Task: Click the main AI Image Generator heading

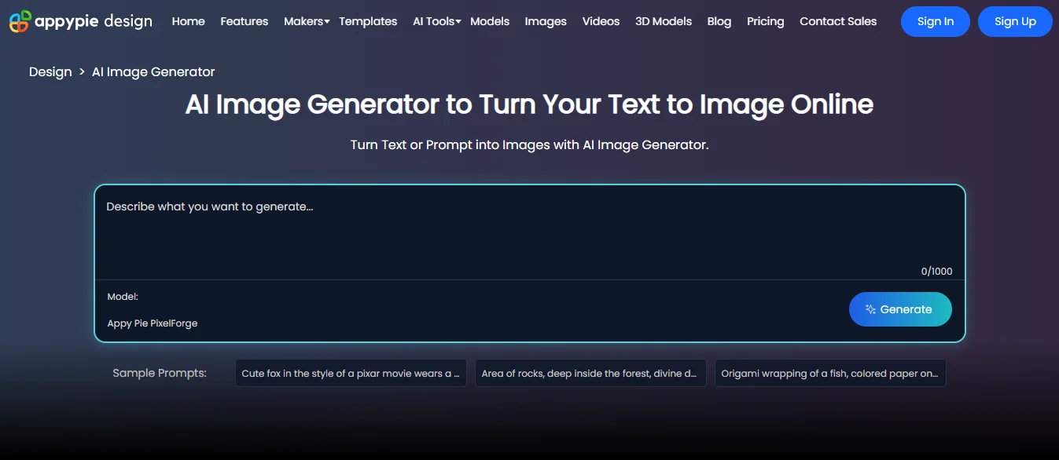Action: 529,104
